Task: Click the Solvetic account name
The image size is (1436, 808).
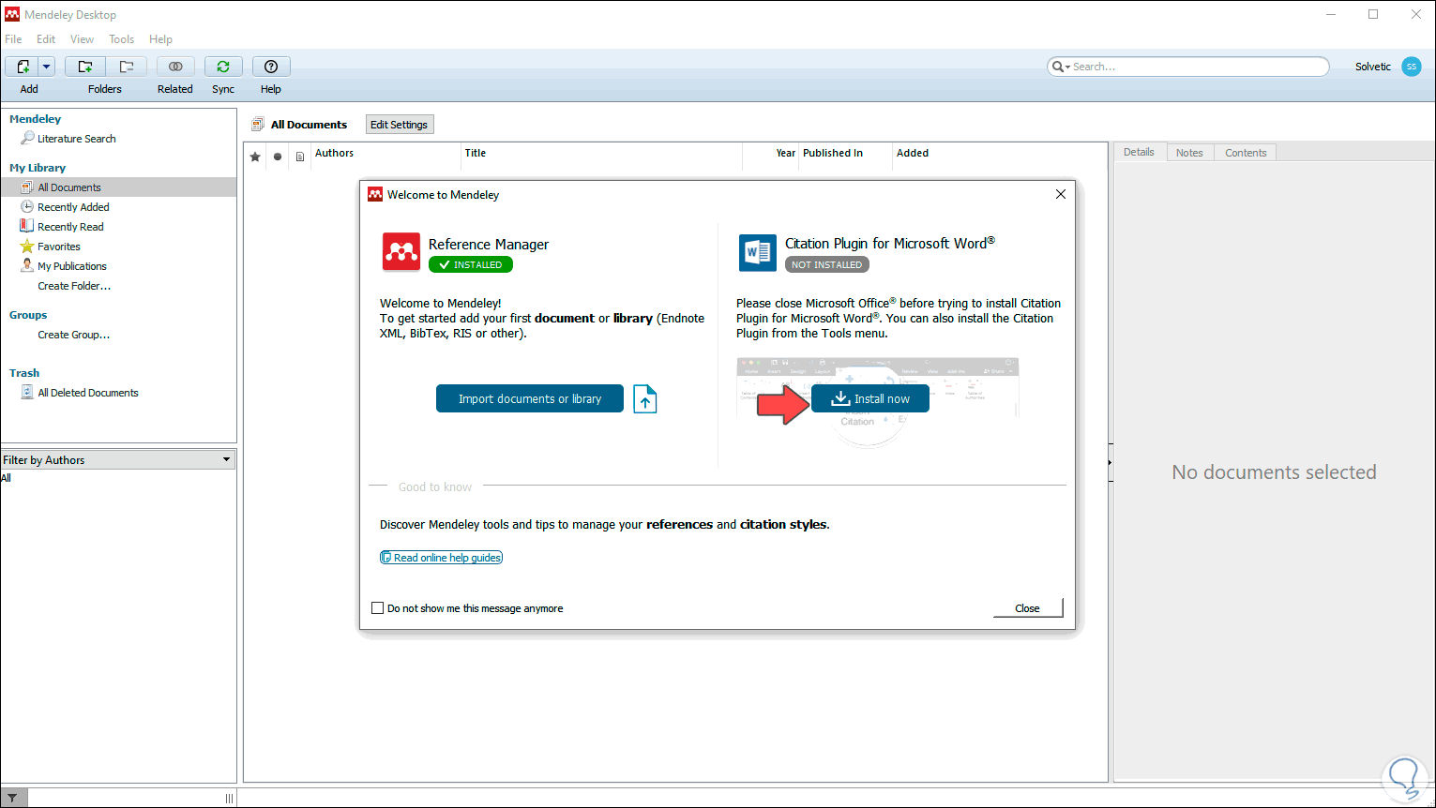Action: (1373, 67)
